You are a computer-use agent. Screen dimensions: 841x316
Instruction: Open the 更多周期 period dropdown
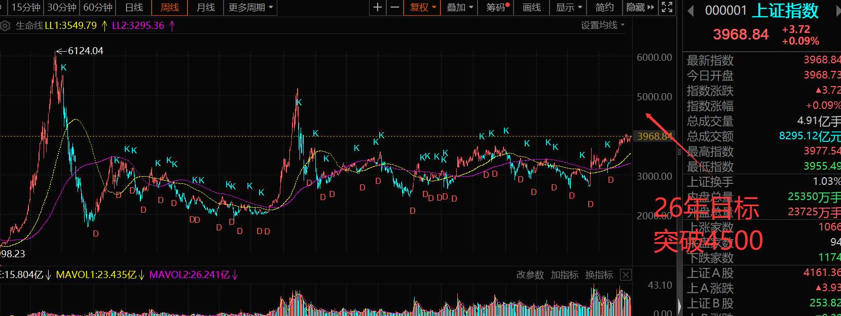coord(250,7)
